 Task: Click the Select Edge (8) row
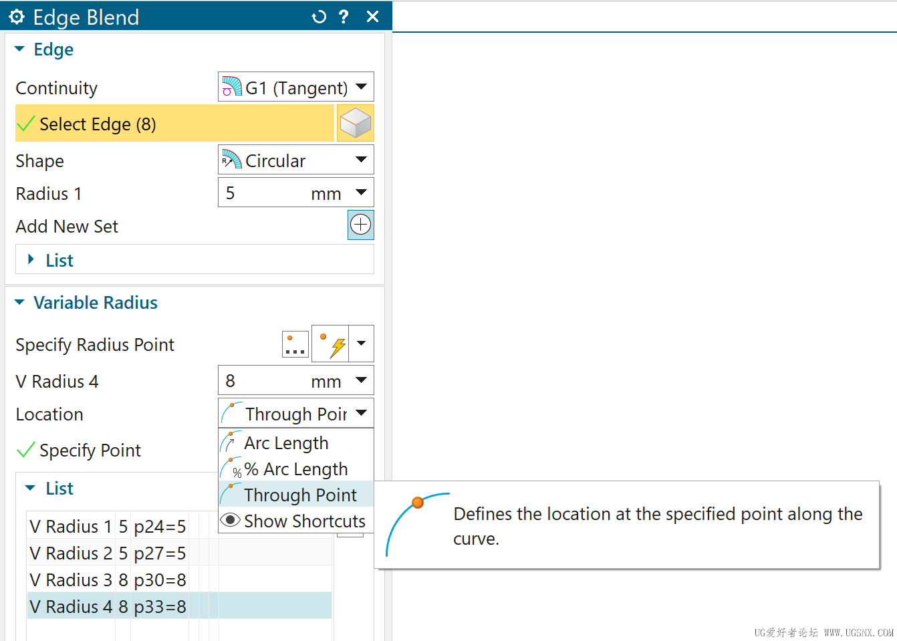coord(174,124)
